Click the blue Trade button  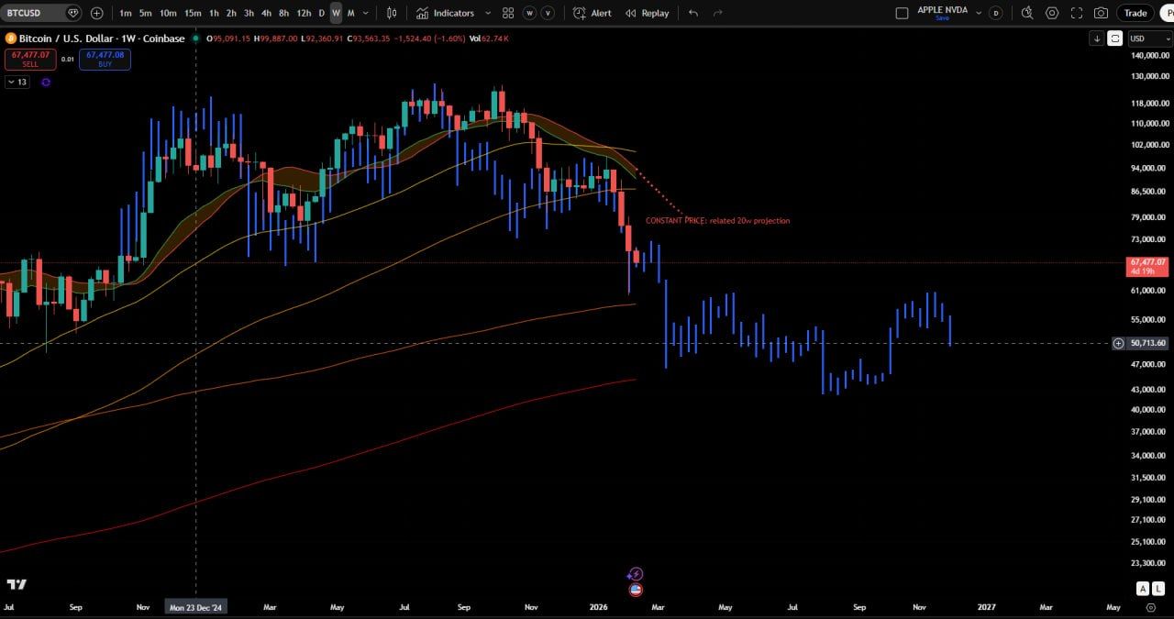coord(1135,13)
